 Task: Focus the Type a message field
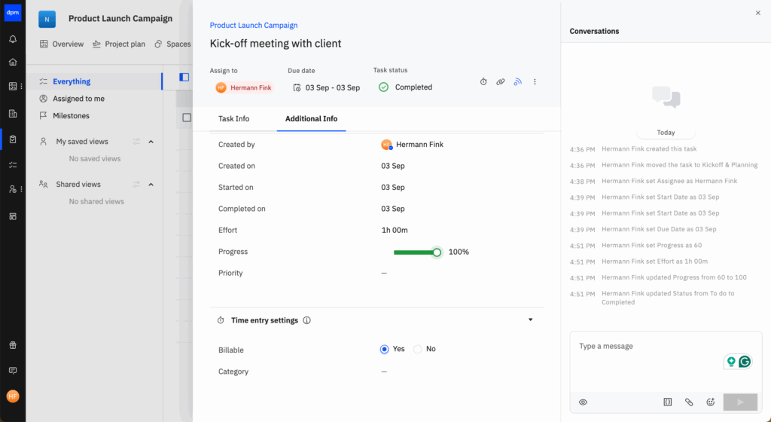click(666, 362)
